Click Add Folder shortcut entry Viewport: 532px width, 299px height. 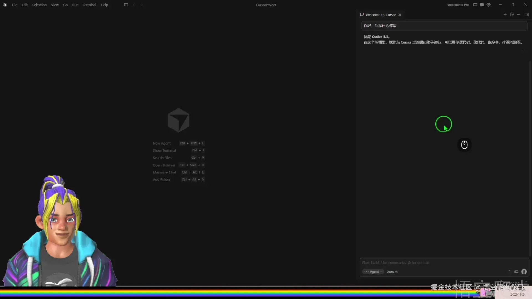pos(178,179)
